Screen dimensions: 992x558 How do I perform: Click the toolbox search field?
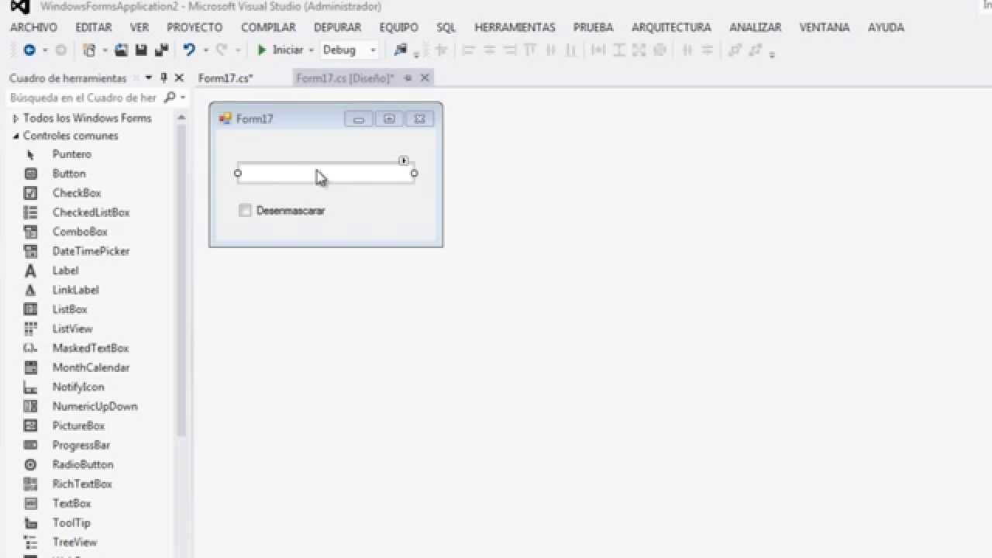tap(83, 98)
